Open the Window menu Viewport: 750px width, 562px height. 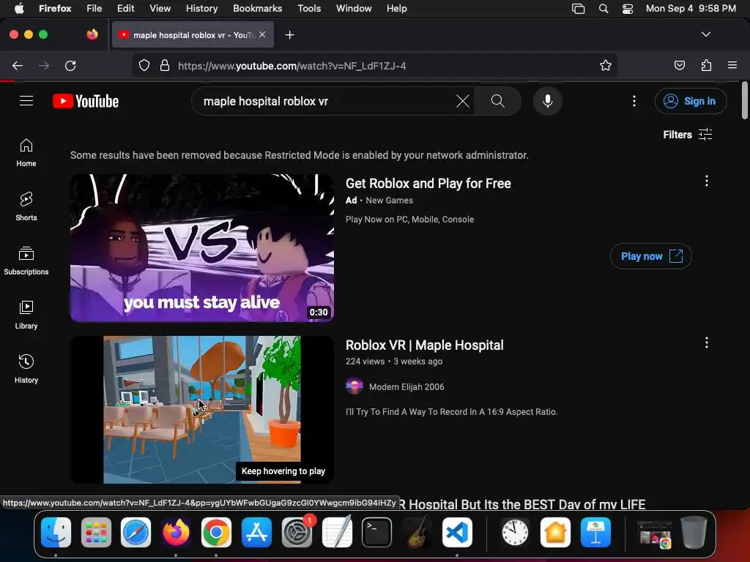[x=354, y=9]
